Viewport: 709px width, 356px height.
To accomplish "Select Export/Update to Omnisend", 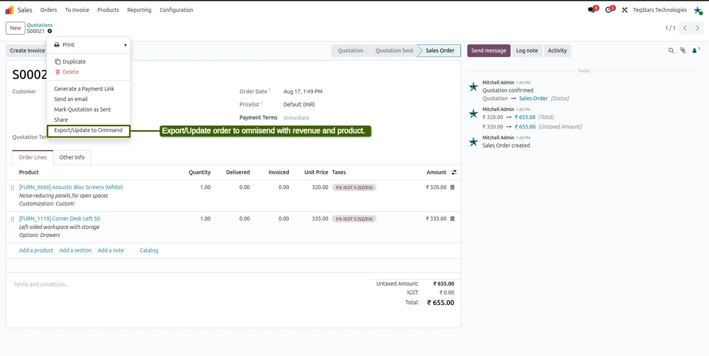I will pos(89,130).
